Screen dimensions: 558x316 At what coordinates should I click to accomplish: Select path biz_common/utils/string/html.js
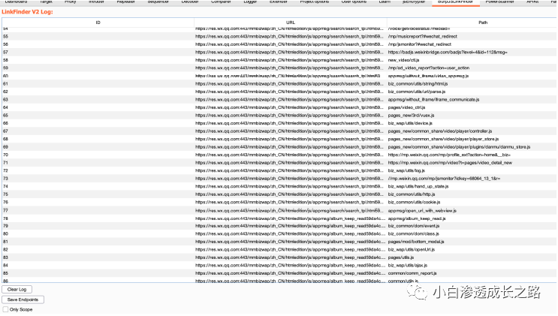tap(418, 84)
